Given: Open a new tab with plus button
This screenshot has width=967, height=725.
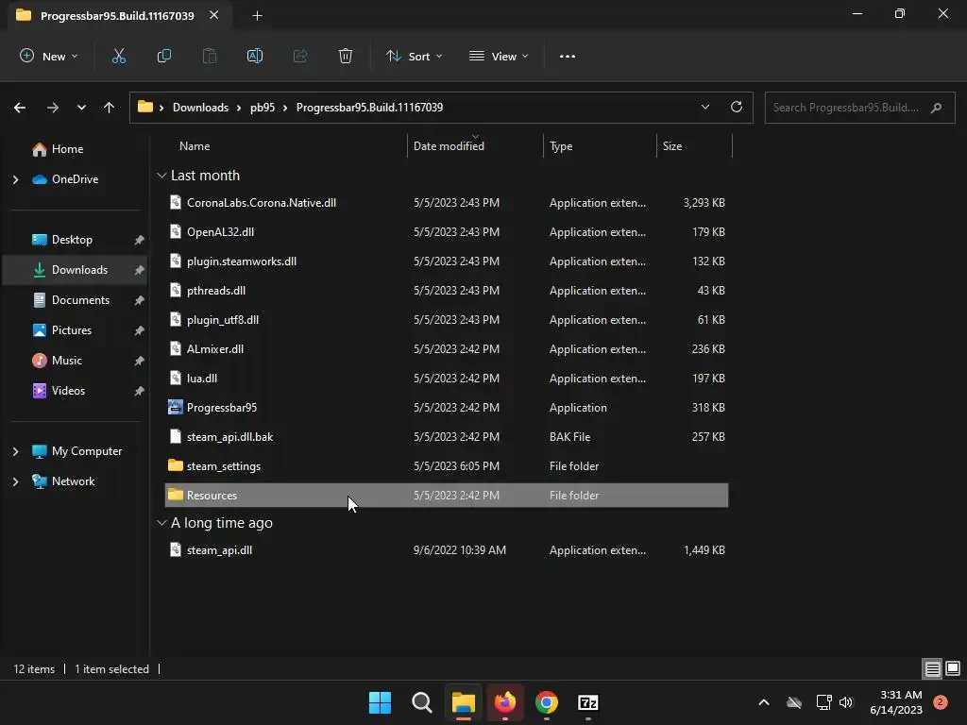Looking at the screenshot, I should click(257, 16).
